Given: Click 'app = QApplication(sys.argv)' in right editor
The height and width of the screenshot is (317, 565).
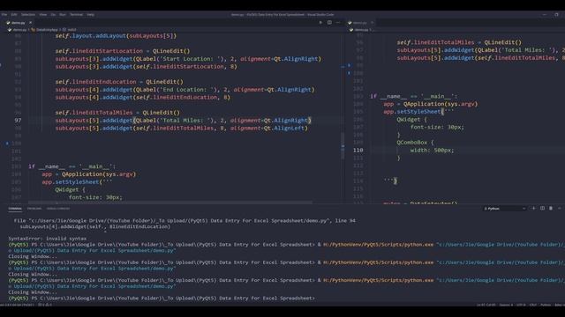Looking at the screenshot, I should (x=431, y=104).
